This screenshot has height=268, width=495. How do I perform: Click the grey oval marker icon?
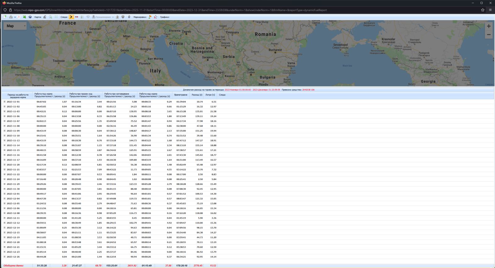(129, 17)
